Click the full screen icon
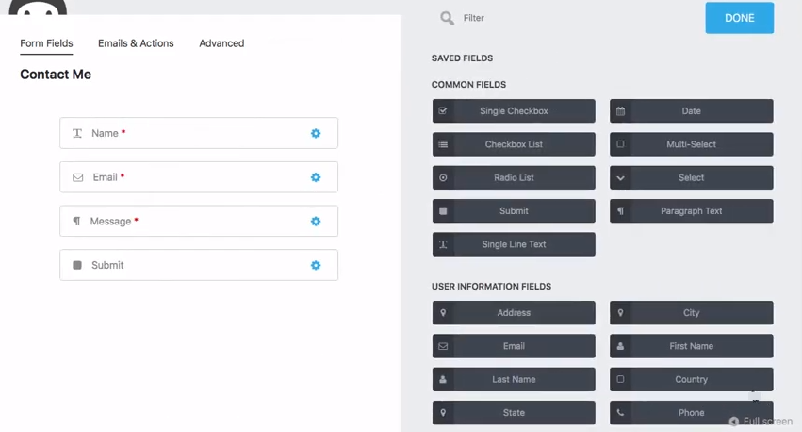 pos(734,422)
